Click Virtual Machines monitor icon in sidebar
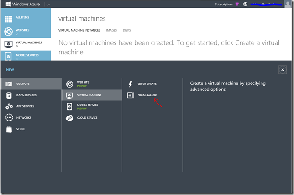 8,44
